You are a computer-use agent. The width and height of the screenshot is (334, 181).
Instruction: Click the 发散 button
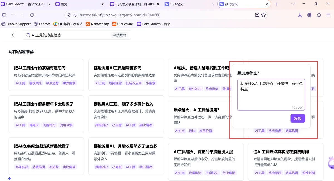pos(298,118)
